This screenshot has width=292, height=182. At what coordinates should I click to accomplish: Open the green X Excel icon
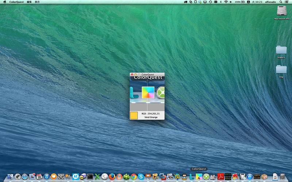[97, 177]
